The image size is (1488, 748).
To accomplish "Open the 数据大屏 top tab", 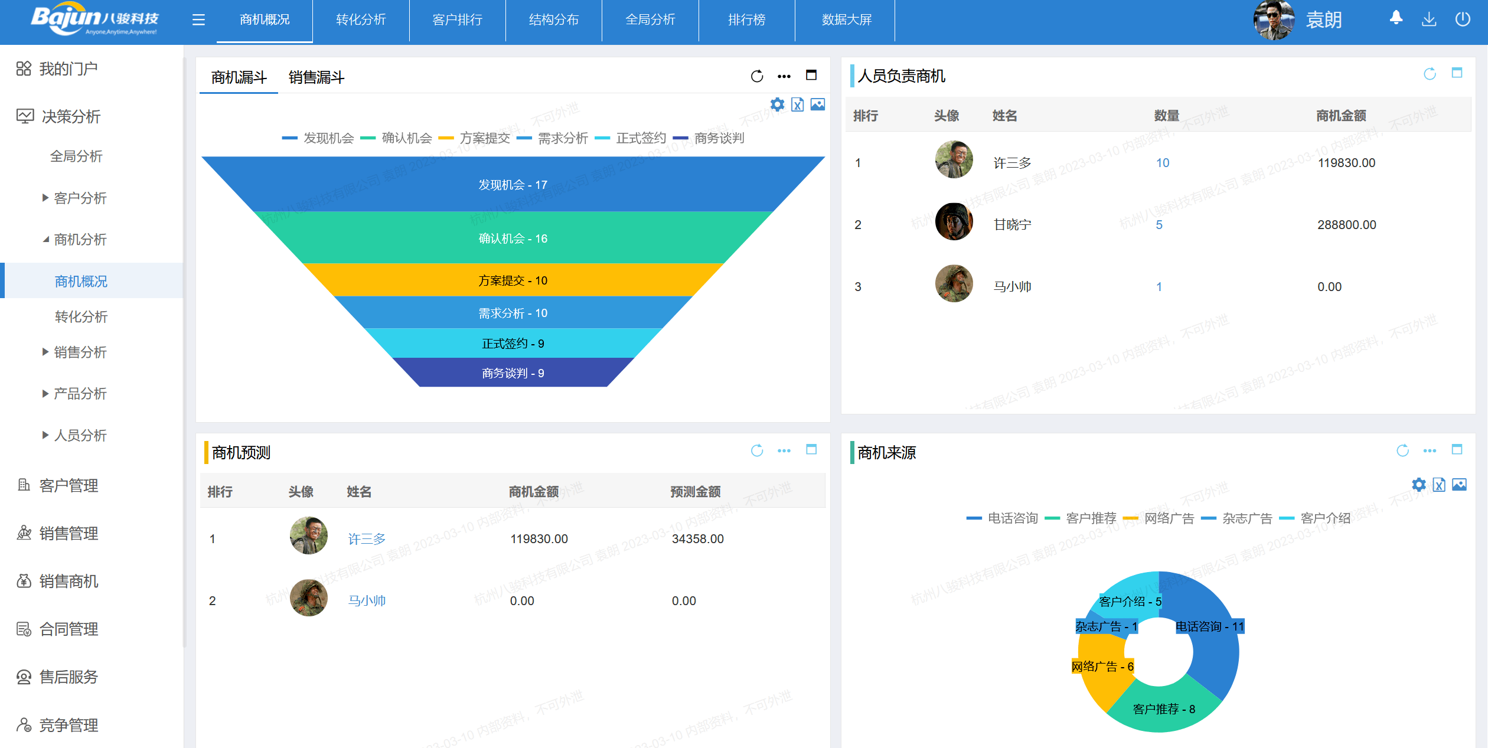I will click(846, 20).
